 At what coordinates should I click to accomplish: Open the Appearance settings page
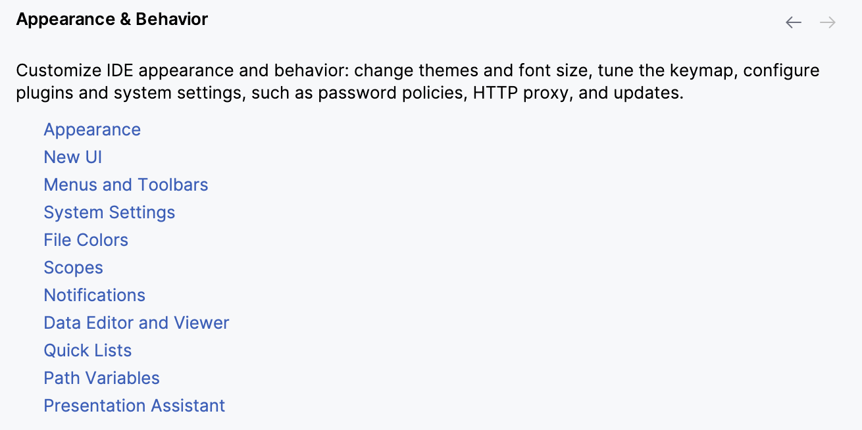point(92,130)
